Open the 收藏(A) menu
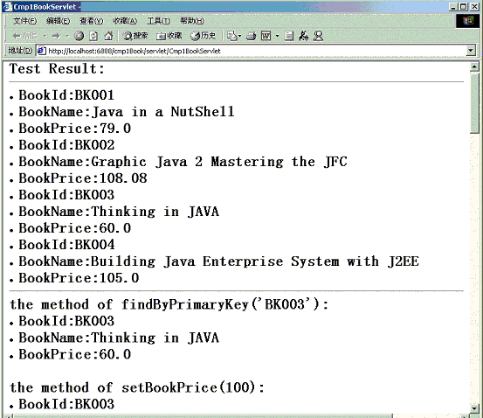Viewport: 483px width, 418px height. tap(125, 21)
